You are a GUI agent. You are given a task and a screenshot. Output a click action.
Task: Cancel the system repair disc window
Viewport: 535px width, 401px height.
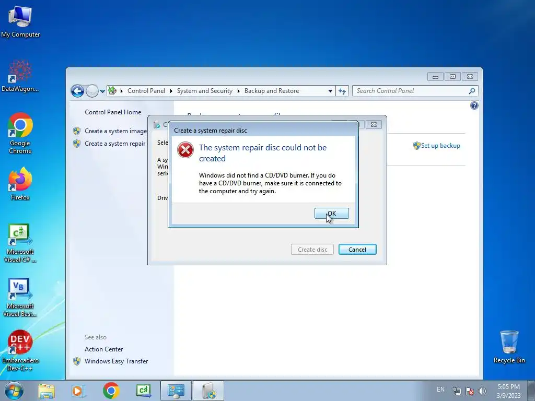point(357,250)
